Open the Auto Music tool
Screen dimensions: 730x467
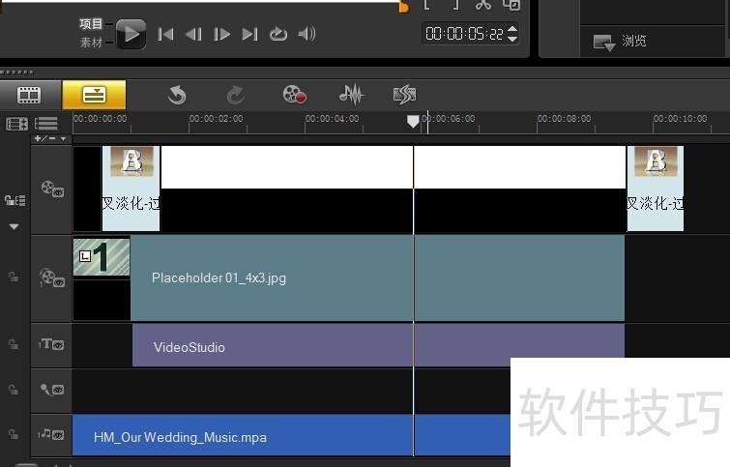point(404,95)
